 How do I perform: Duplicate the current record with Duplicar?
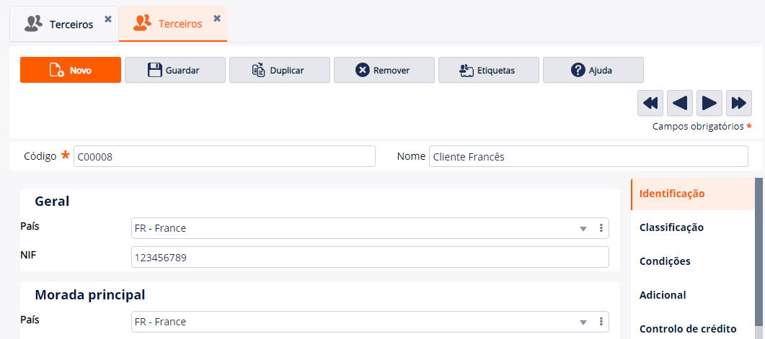pos(280,70)
